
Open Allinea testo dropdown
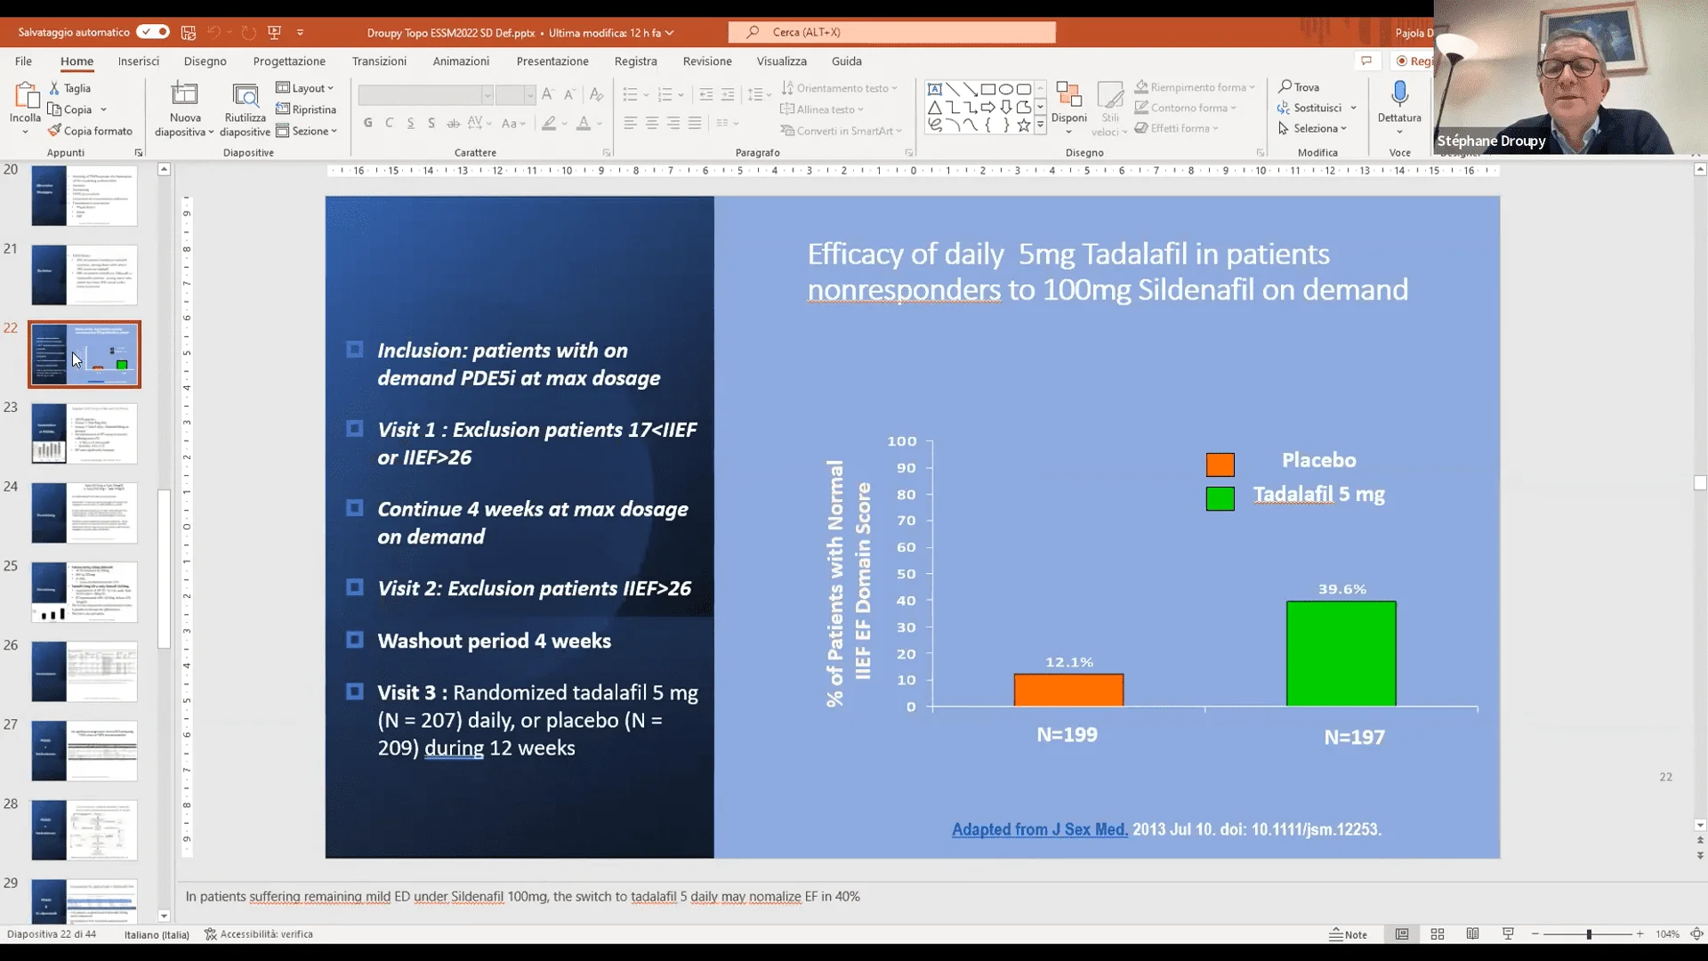tap(823, 109)
